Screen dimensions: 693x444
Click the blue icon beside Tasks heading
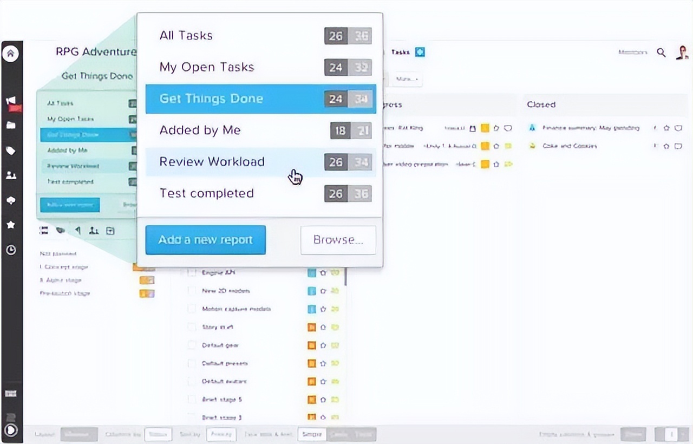coord(420,52)
